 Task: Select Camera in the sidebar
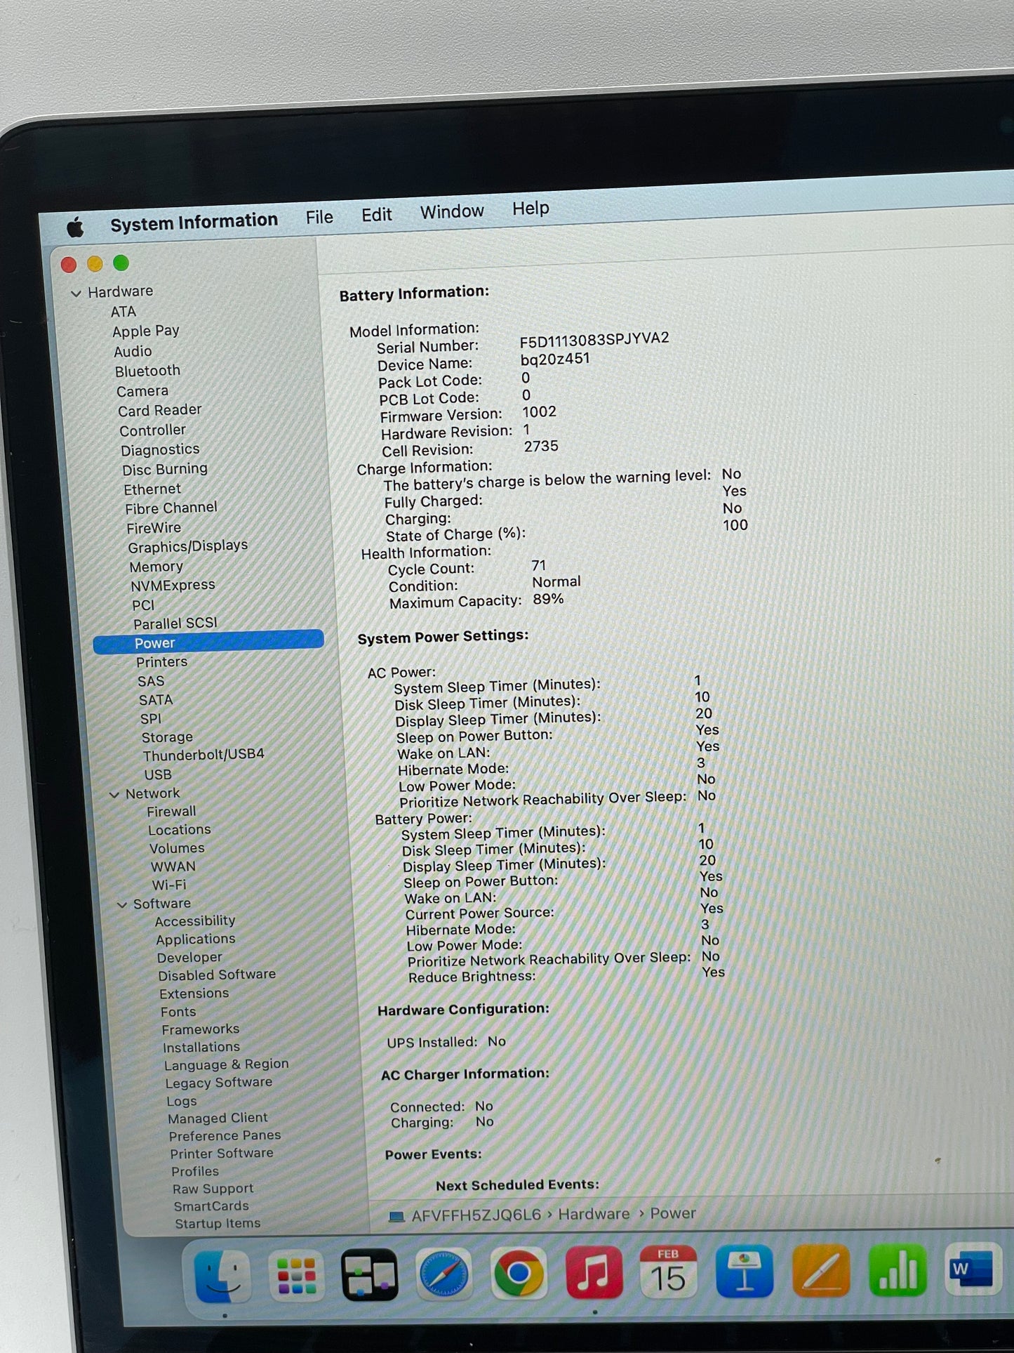point(142,391)
